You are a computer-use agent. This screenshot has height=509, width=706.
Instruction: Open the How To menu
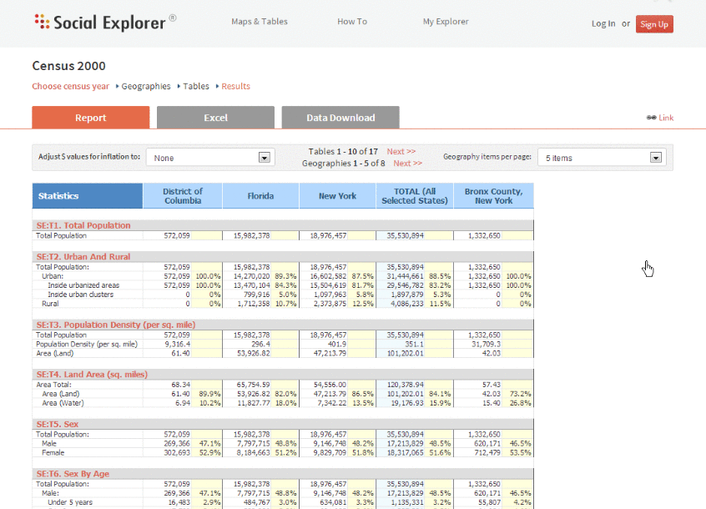point(352,21)
